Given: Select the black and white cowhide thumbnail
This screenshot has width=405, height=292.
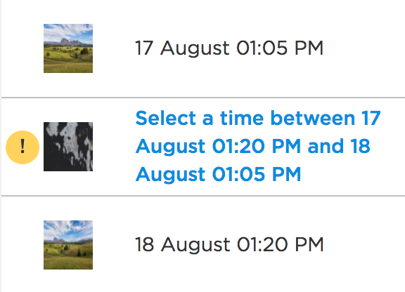Looking at the screenshot, I should (68, 147).
